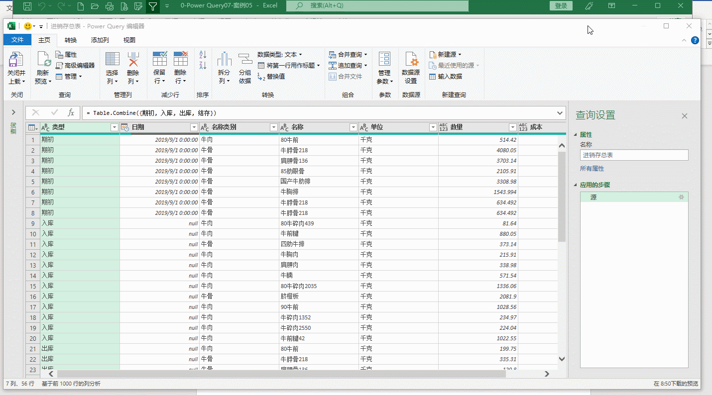Click the 所有属性 (All Properties) link
The width and height of the screenshot is (712, 395).
pyautogui.click(x=592, y=169)
